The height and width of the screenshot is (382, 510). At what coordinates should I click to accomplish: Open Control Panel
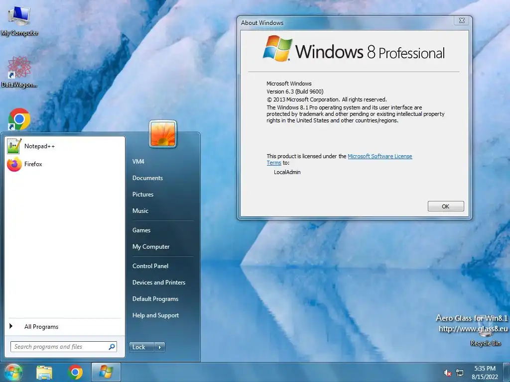click(x=150, y=266)
